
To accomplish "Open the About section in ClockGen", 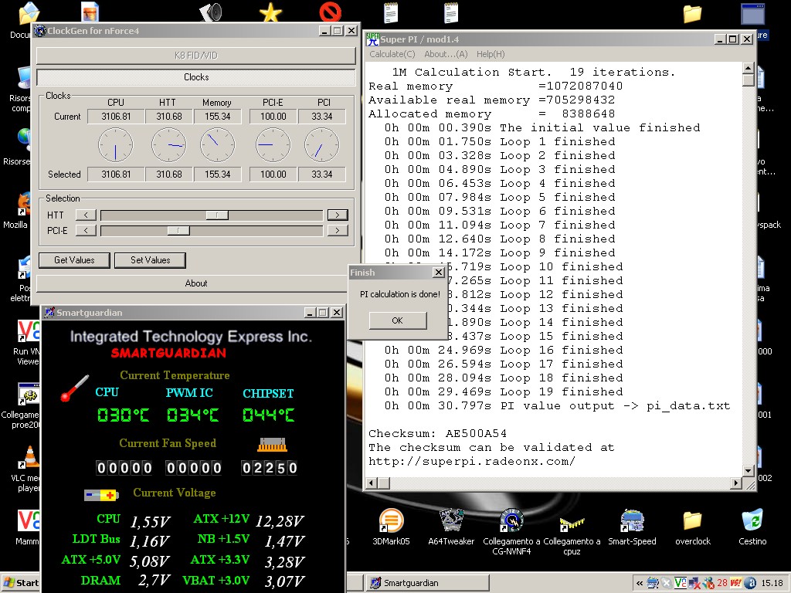I will (x=196, y=283).
